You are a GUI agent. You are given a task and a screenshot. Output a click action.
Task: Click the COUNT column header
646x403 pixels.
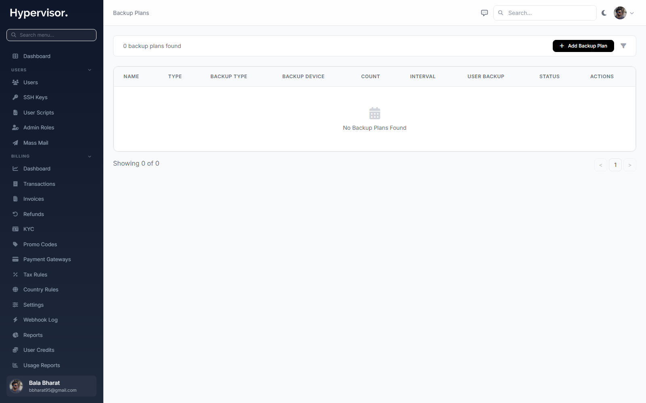pyautogui.click(x=371, y=77)
